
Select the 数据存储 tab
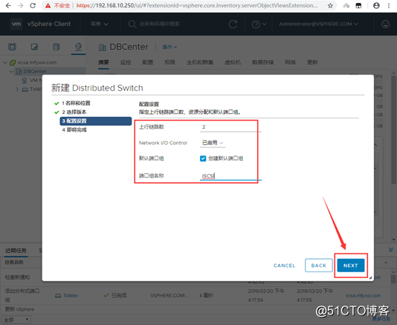coord(262,62)
